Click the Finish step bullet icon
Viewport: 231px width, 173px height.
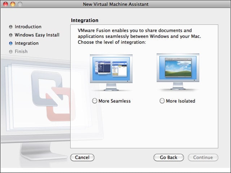pyautogui.click(x=11, y=52)
